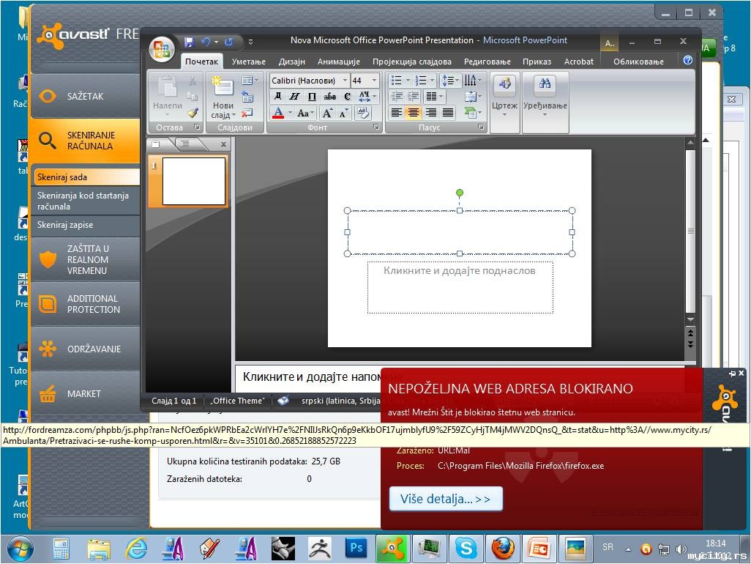The height and width of the screenshot is (564, 751).
Task: Click the Redo icon in quick access toolbar
Action: point(229,42)
